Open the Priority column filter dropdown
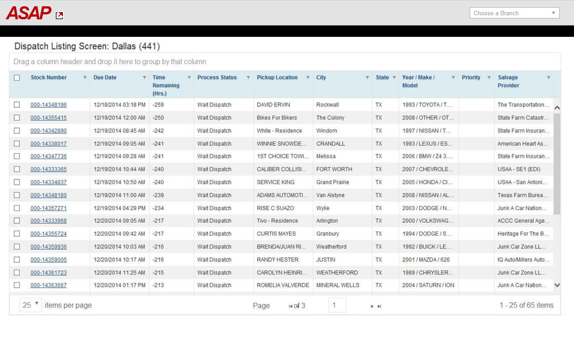Image resolution: width=574 pixels, height=337 pixels. 489,78
